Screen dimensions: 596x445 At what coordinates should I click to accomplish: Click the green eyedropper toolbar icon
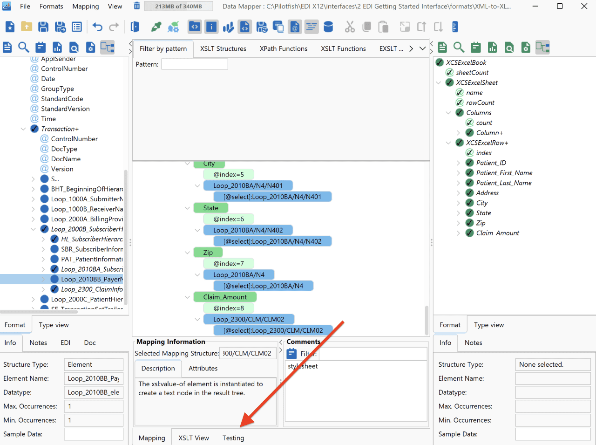[x=156, y=27]
